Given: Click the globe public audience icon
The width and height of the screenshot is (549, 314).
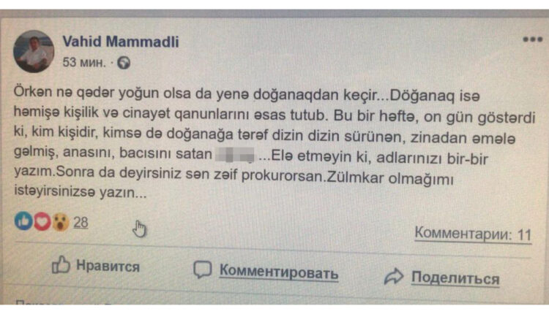Looking at the screenshot, I should tap(124, 63).
